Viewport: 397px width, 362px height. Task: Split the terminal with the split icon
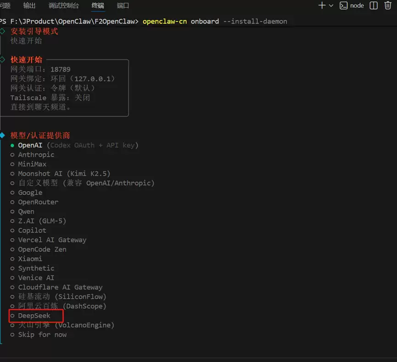coord(374,5)
